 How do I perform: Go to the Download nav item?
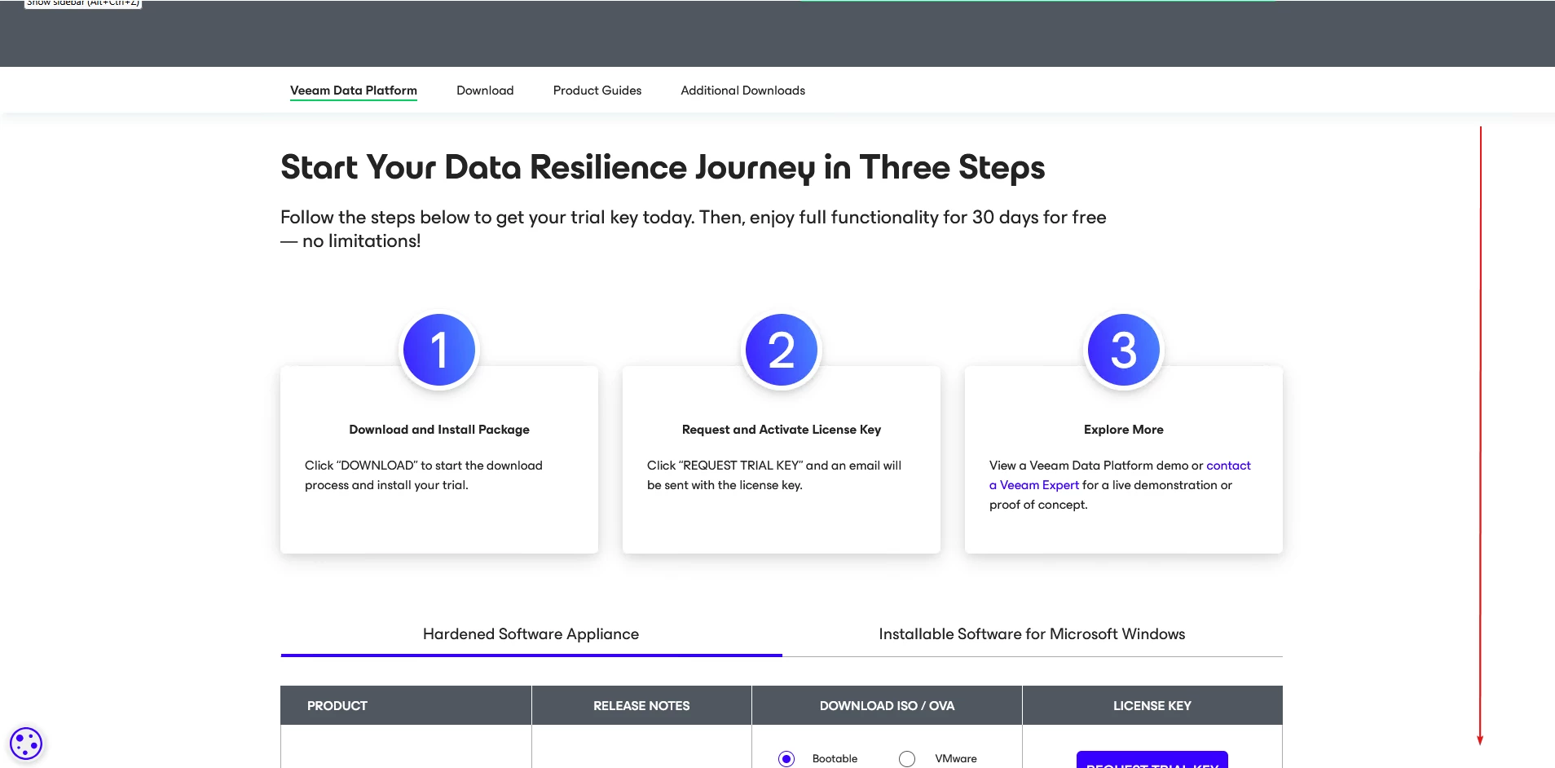tap(485, 90)
